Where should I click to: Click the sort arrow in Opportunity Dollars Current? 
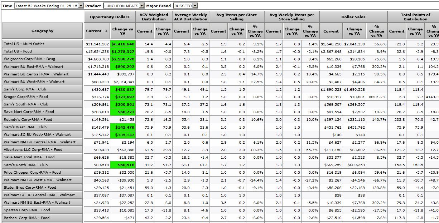(106, 31)
